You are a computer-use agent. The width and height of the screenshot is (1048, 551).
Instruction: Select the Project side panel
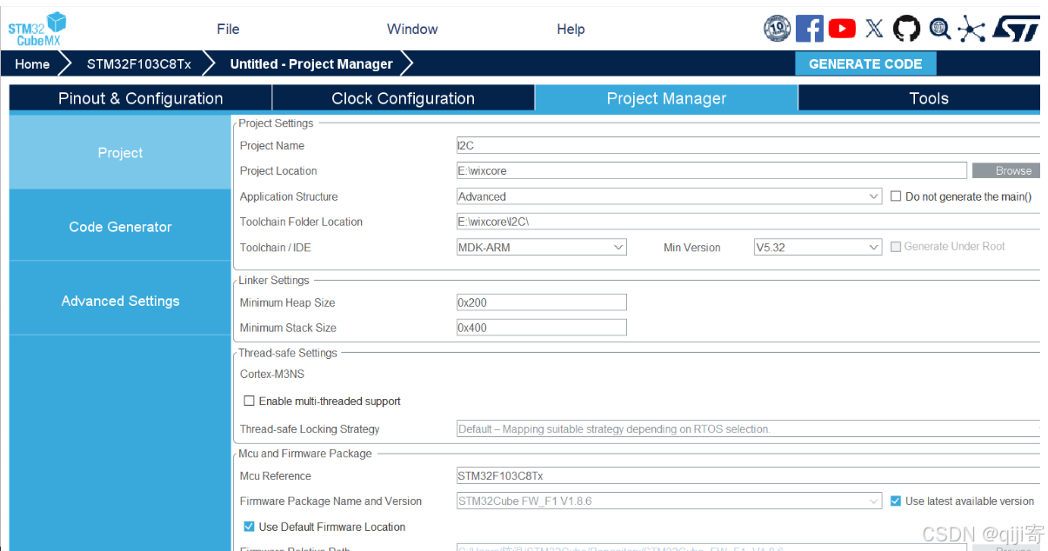(x=120, y=153)
